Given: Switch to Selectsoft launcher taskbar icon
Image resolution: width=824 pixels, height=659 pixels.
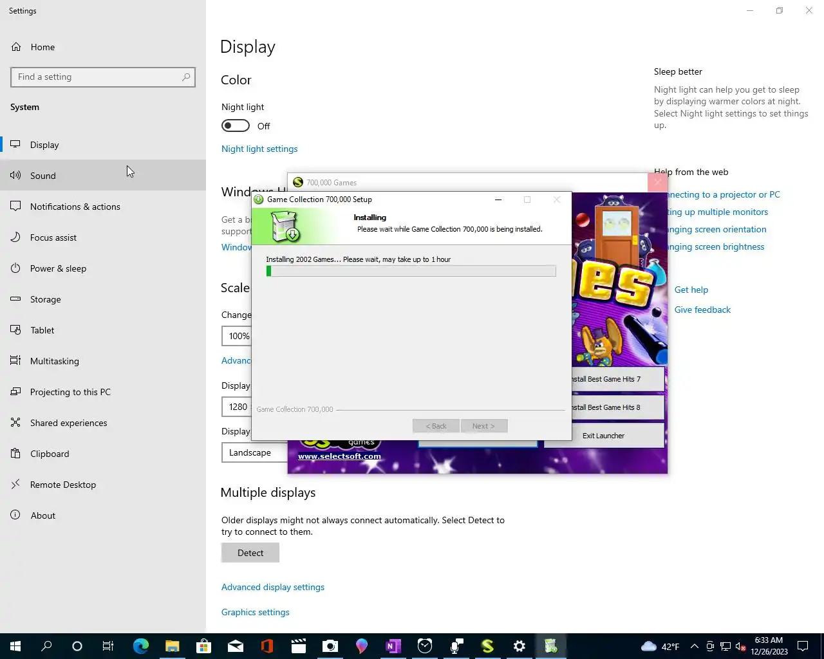Looking at the screenshot, I should coord(487,646).
